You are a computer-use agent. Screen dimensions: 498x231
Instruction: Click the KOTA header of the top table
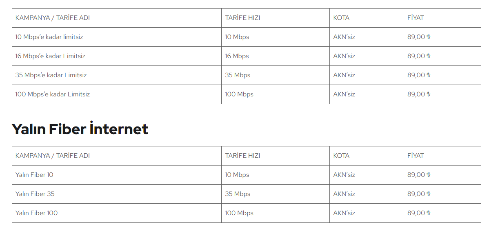pyautogui.click(x=341, y=18)
